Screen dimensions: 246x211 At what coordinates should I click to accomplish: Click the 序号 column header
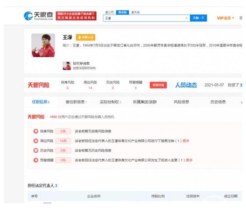pyautogui.click(x=34, y=196)
